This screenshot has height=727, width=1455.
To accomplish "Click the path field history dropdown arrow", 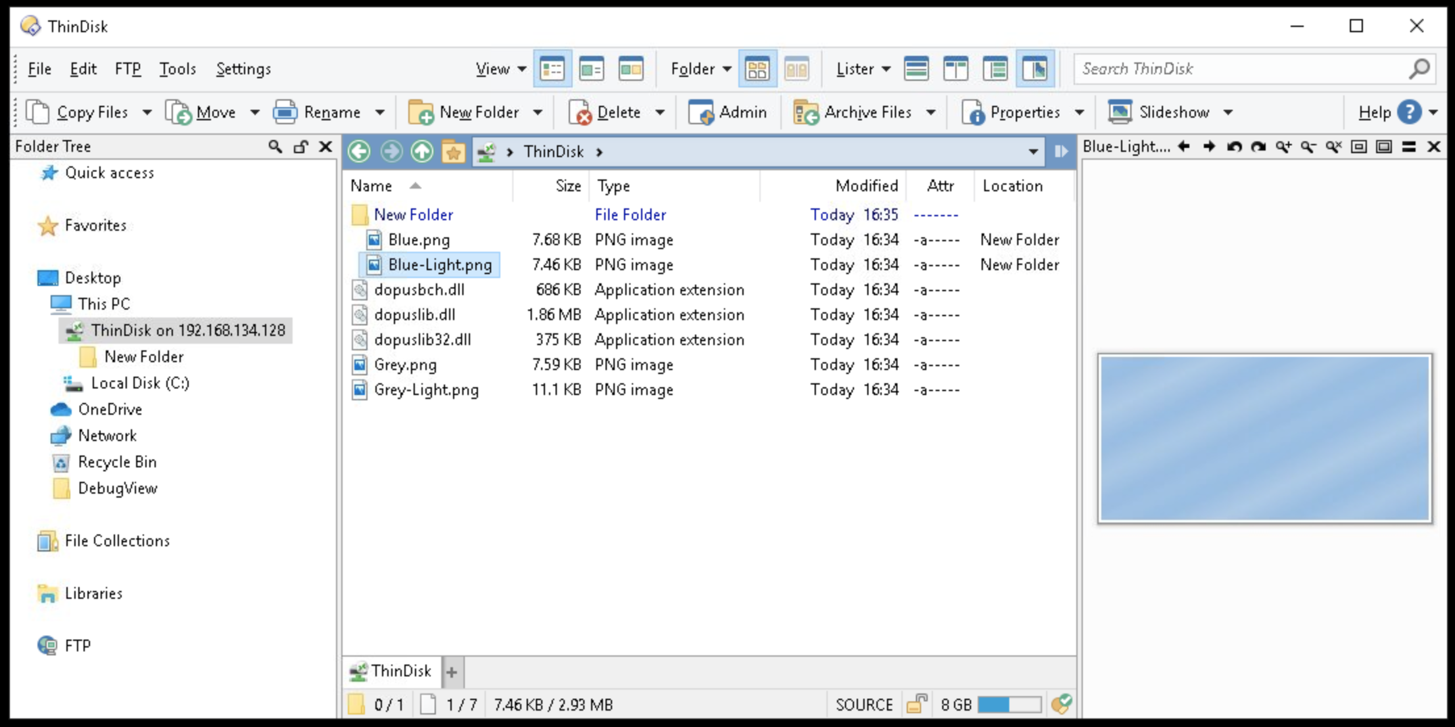I will pyautogui.click(x=1033, y=152).
